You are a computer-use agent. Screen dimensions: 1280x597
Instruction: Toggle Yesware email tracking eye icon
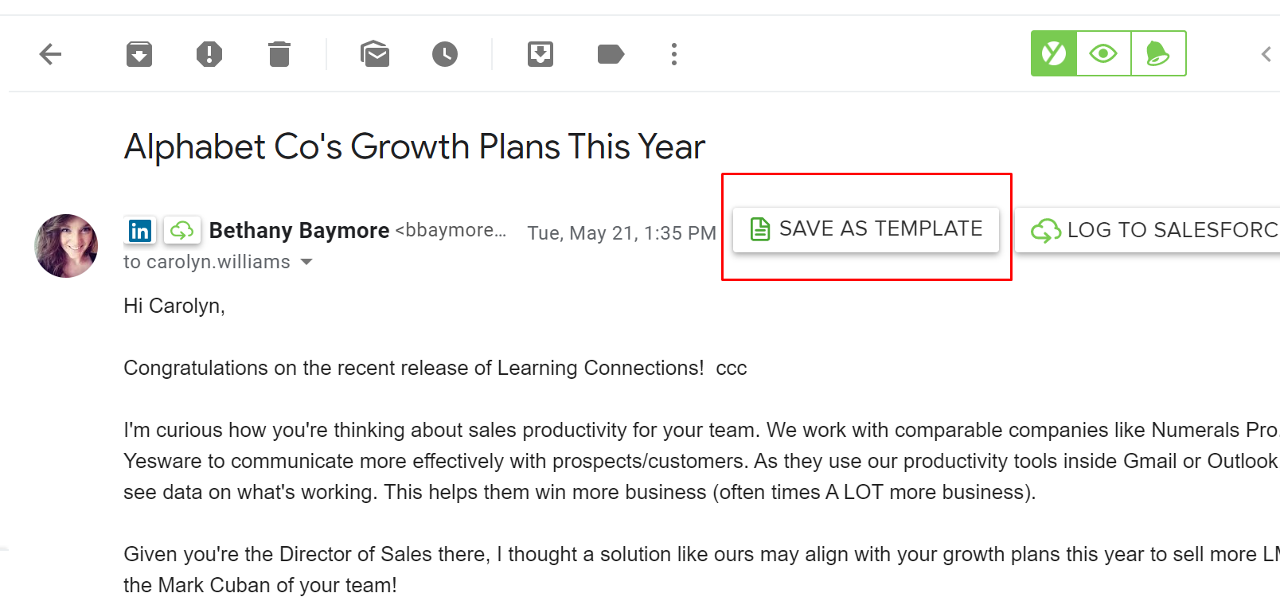pyautogui.click(x=1103, y=53)
